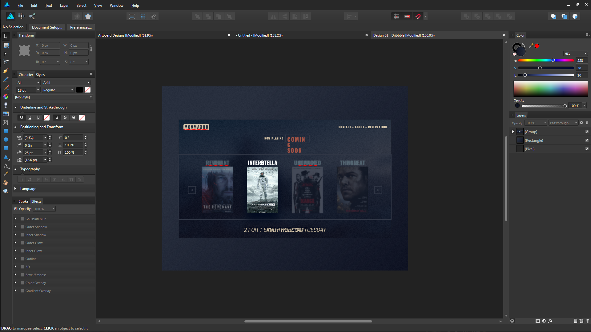The height and width of the screenshot is (332, 591).
Task: Select the Fill gradient tool
Action: coord(6,97)
